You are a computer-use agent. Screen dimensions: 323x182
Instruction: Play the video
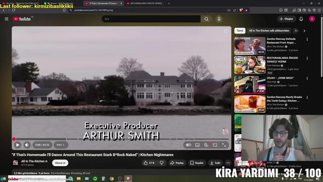(18, 145)
